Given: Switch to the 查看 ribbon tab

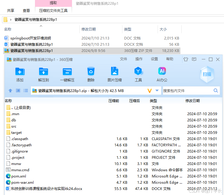Looking at the screenshot, I should click(x=26, y=10).
